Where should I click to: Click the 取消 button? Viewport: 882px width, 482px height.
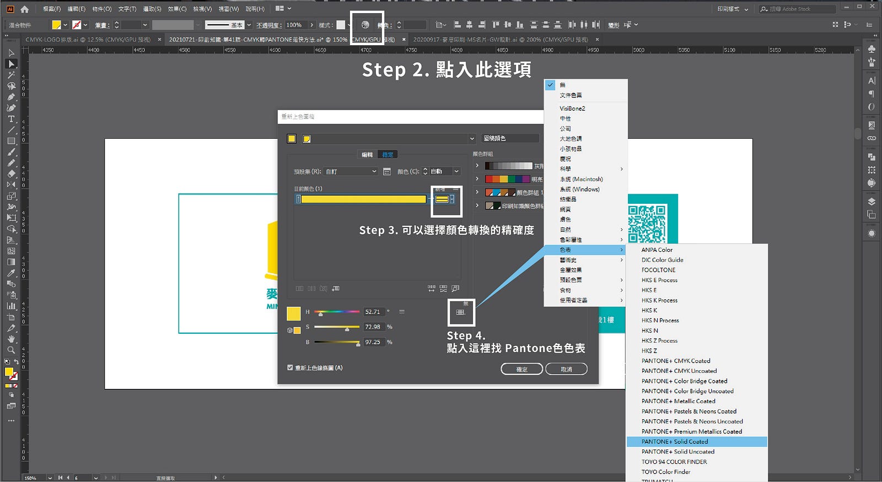click(x=566, y=369)
